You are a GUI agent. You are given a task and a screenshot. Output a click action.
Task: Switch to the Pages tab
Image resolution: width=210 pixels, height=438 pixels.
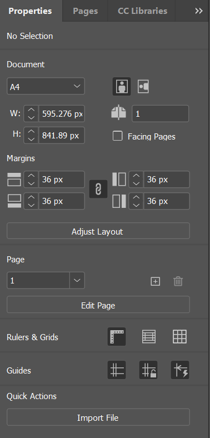tap(86, 11)
